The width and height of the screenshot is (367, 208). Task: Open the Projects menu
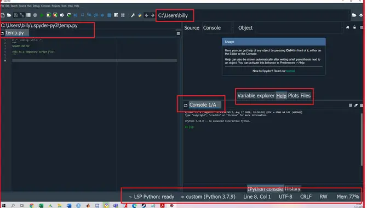[56, 6]
